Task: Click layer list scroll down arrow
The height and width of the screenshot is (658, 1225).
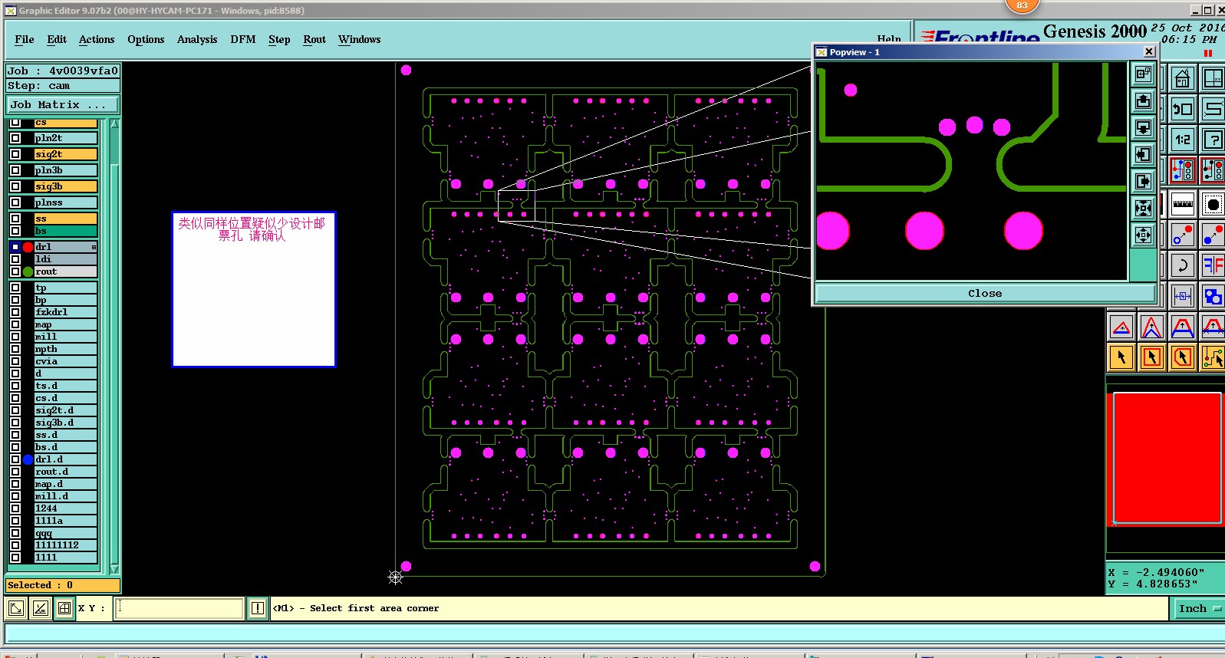Action: click(114, 569)
